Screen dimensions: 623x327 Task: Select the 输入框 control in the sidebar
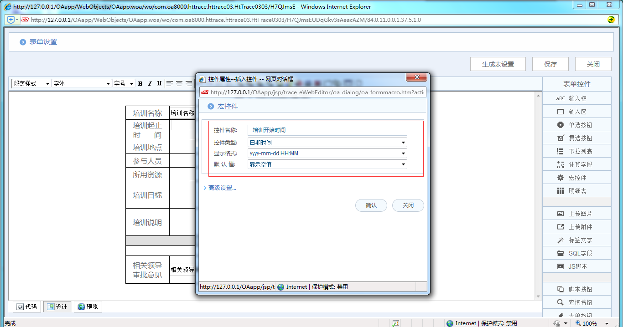576,98
